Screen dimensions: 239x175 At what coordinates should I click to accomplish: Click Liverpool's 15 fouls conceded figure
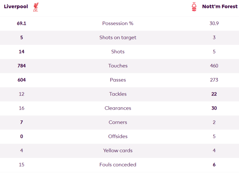22,165
